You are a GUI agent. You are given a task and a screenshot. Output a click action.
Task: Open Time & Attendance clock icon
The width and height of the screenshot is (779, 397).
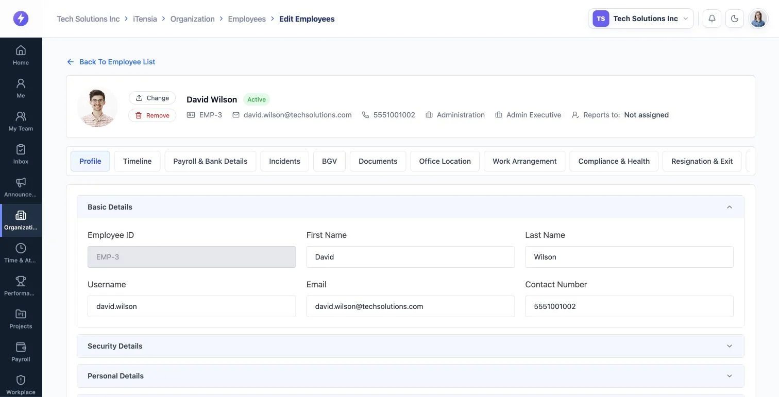click(x=21, y=253)
